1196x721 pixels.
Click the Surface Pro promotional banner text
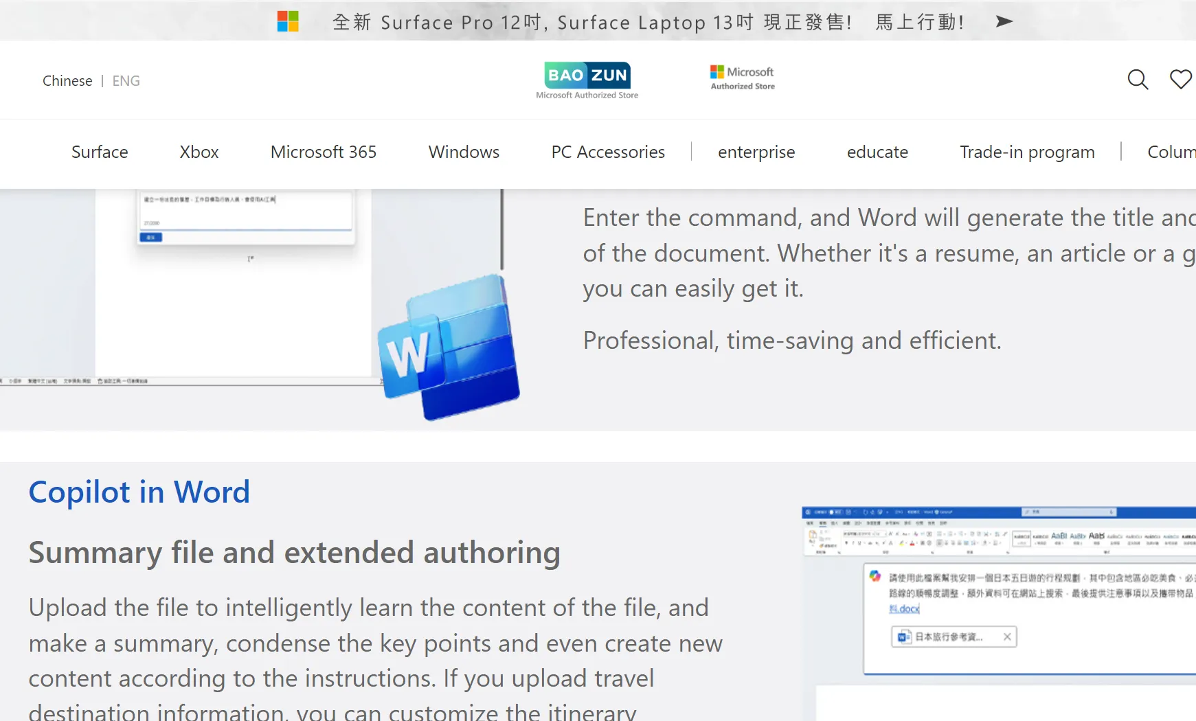pyautogui.click(x=591, y=22)
